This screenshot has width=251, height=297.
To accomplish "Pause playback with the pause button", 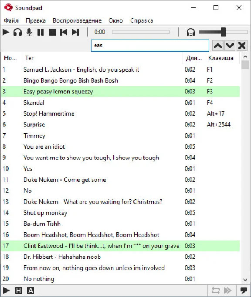I will point(41,32).
